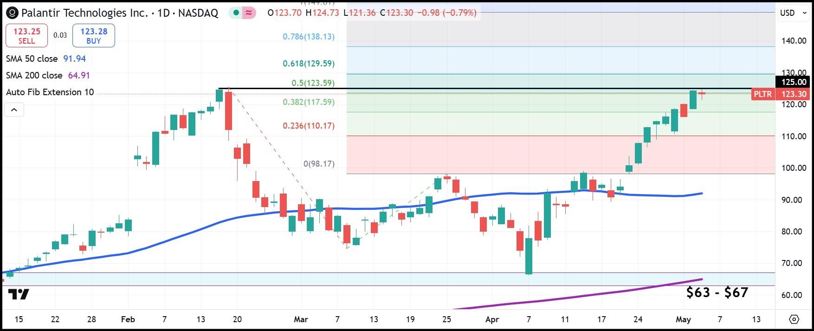Image resolution: width=814 pixels, height=331 pixels.
Task: Click the 0.382(117.59) Fibonacci level label
Action: pos(309,102)
